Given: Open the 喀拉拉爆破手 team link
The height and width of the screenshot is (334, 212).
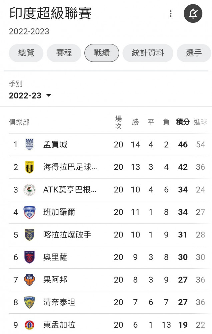Looking at the screenshot, I should [x=67, y=235].
